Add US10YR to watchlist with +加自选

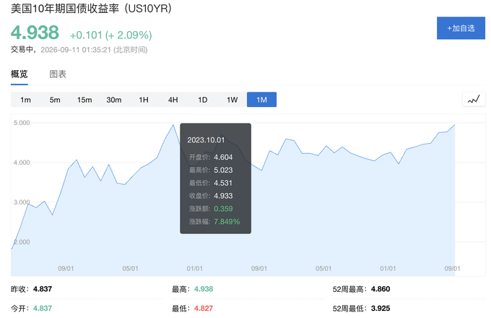coord(461,28)
